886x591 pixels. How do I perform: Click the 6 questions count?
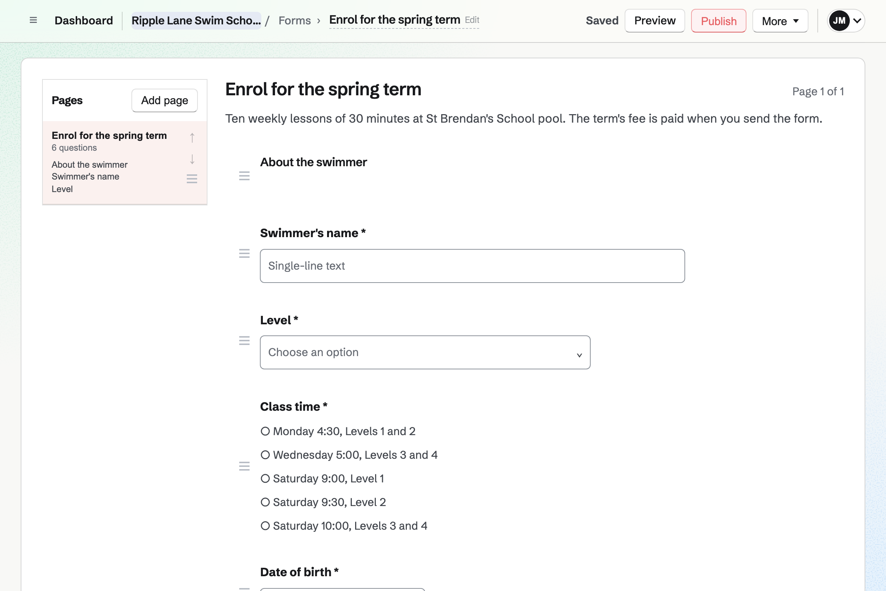74,148
